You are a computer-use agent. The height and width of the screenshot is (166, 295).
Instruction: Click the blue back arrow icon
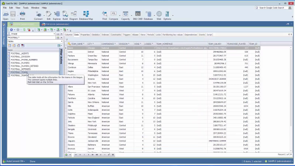(11, 30)
